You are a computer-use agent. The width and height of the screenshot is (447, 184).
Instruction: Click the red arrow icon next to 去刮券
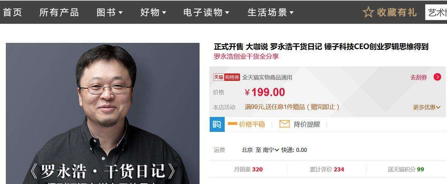437,77
